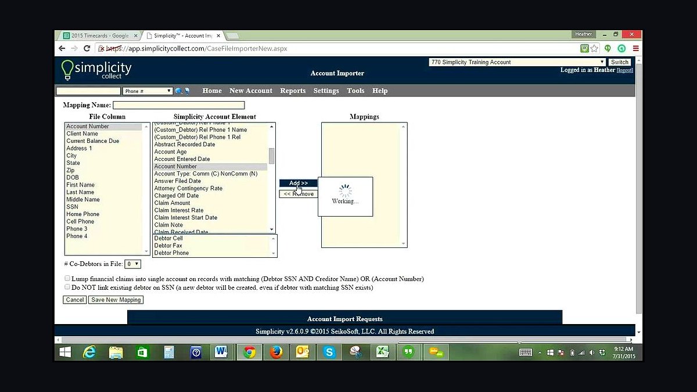Click the Add >> button
697x392 pixels.
299,183
